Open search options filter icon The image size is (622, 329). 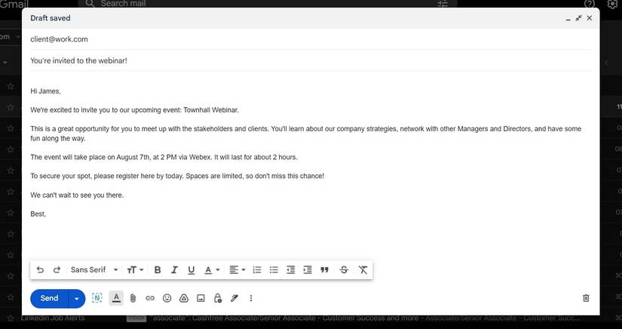[x=443, y=4]
